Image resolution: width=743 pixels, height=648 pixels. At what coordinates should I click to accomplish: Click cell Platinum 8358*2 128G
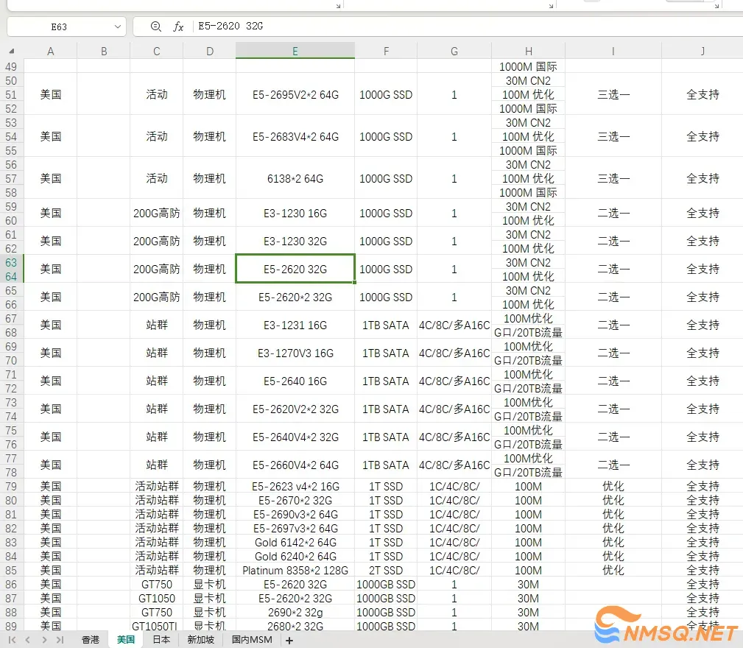(295, 571)
